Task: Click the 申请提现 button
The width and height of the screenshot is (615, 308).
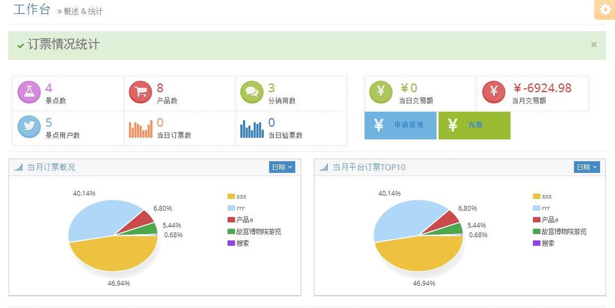Action: click(400, 125)
